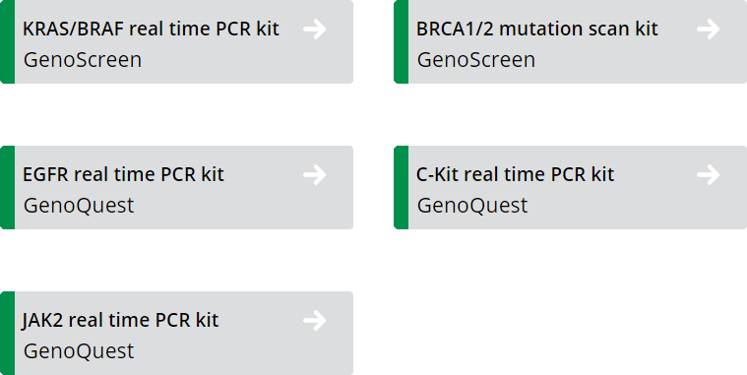Open the JAK2 real time PCR kit title
747x375 pixels.
[x=120, y=320]
